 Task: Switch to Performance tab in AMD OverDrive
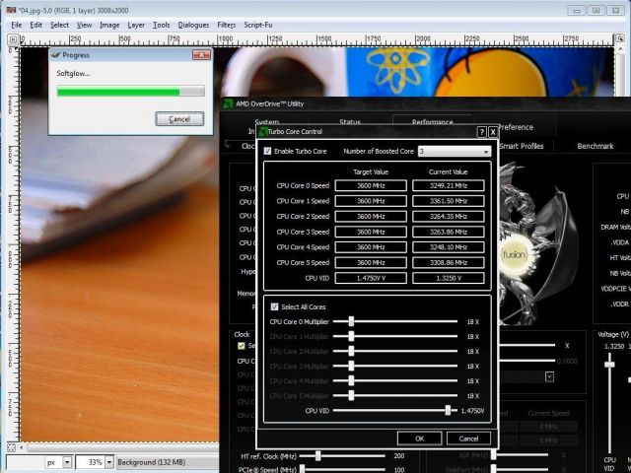tap(432, 121)
